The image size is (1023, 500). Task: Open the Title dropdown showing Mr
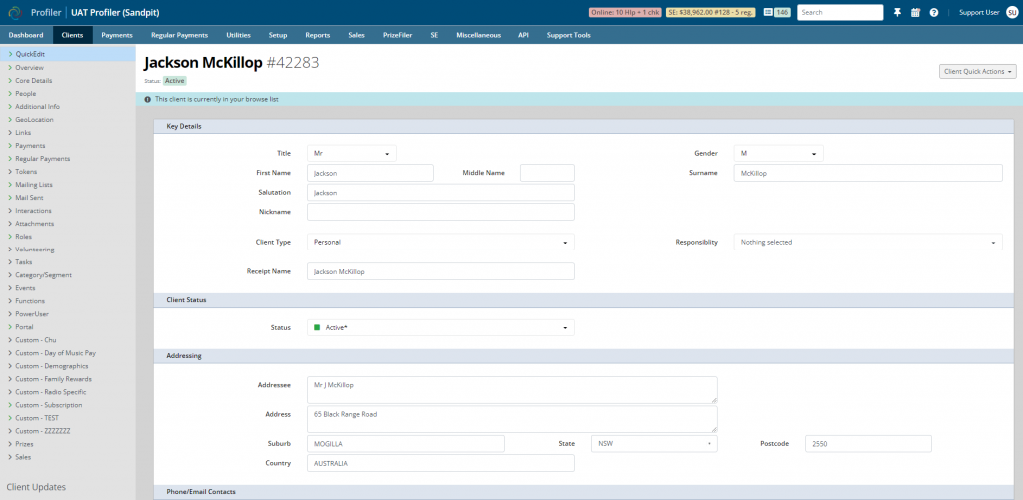pyautogui.click(x=352, y=154)
